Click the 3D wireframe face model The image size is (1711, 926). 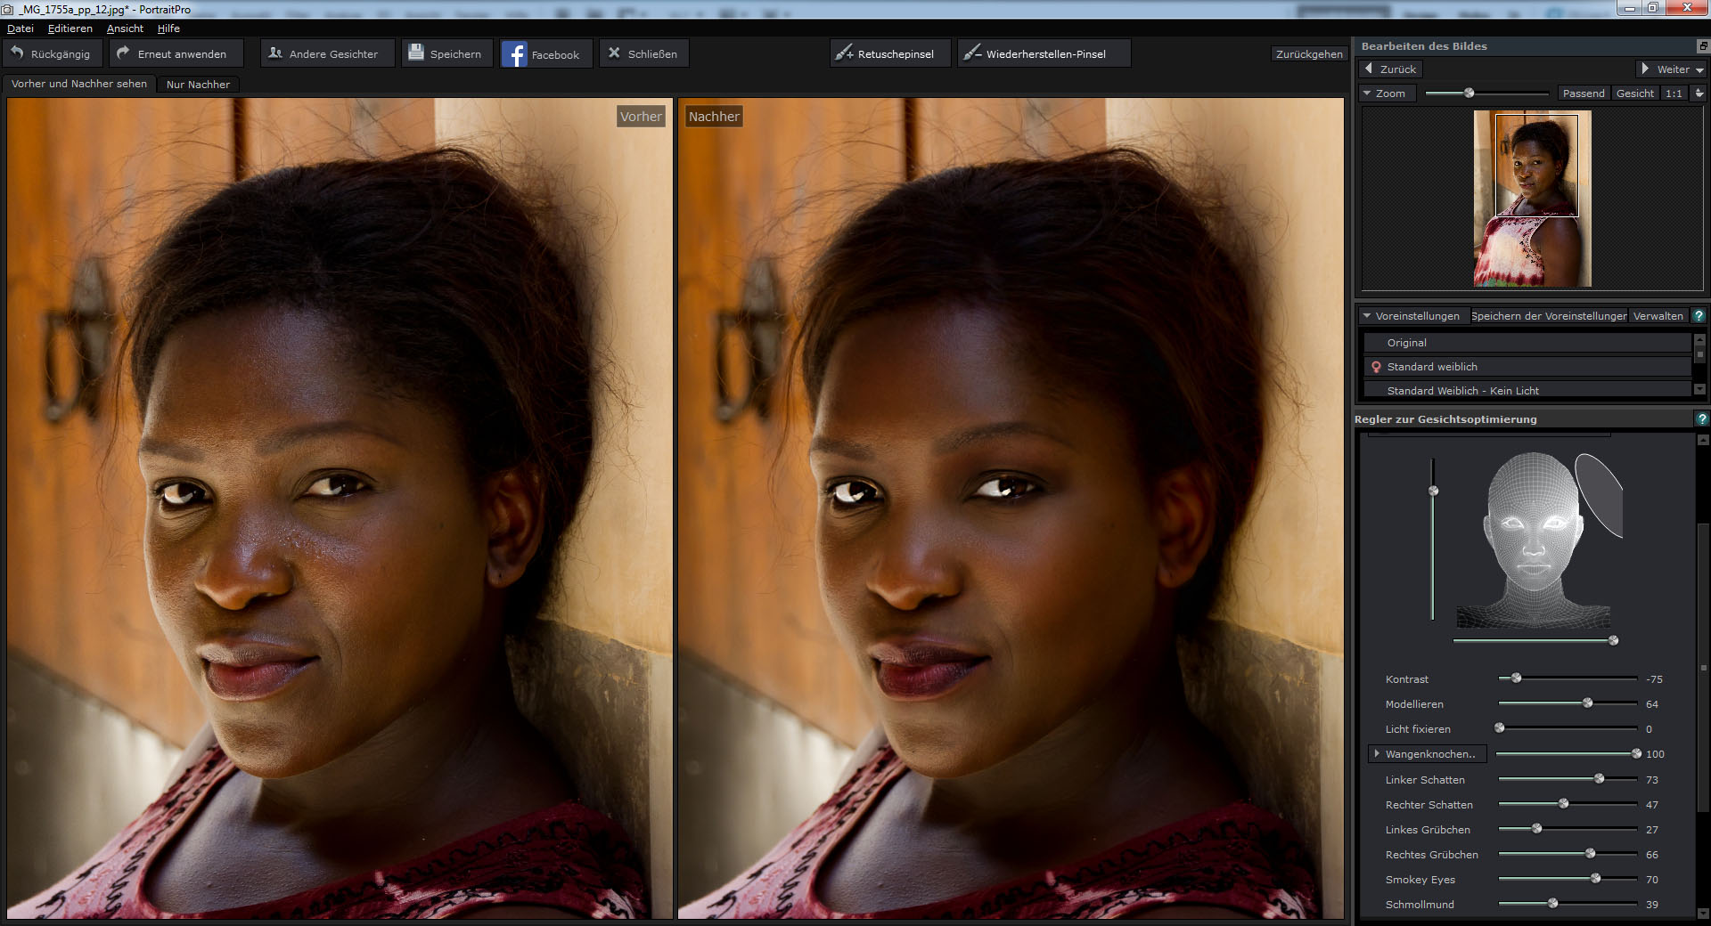pos(1533,539)
